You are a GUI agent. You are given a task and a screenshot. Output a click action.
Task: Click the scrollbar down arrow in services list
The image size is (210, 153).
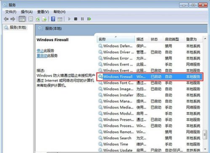coord(205,149)
